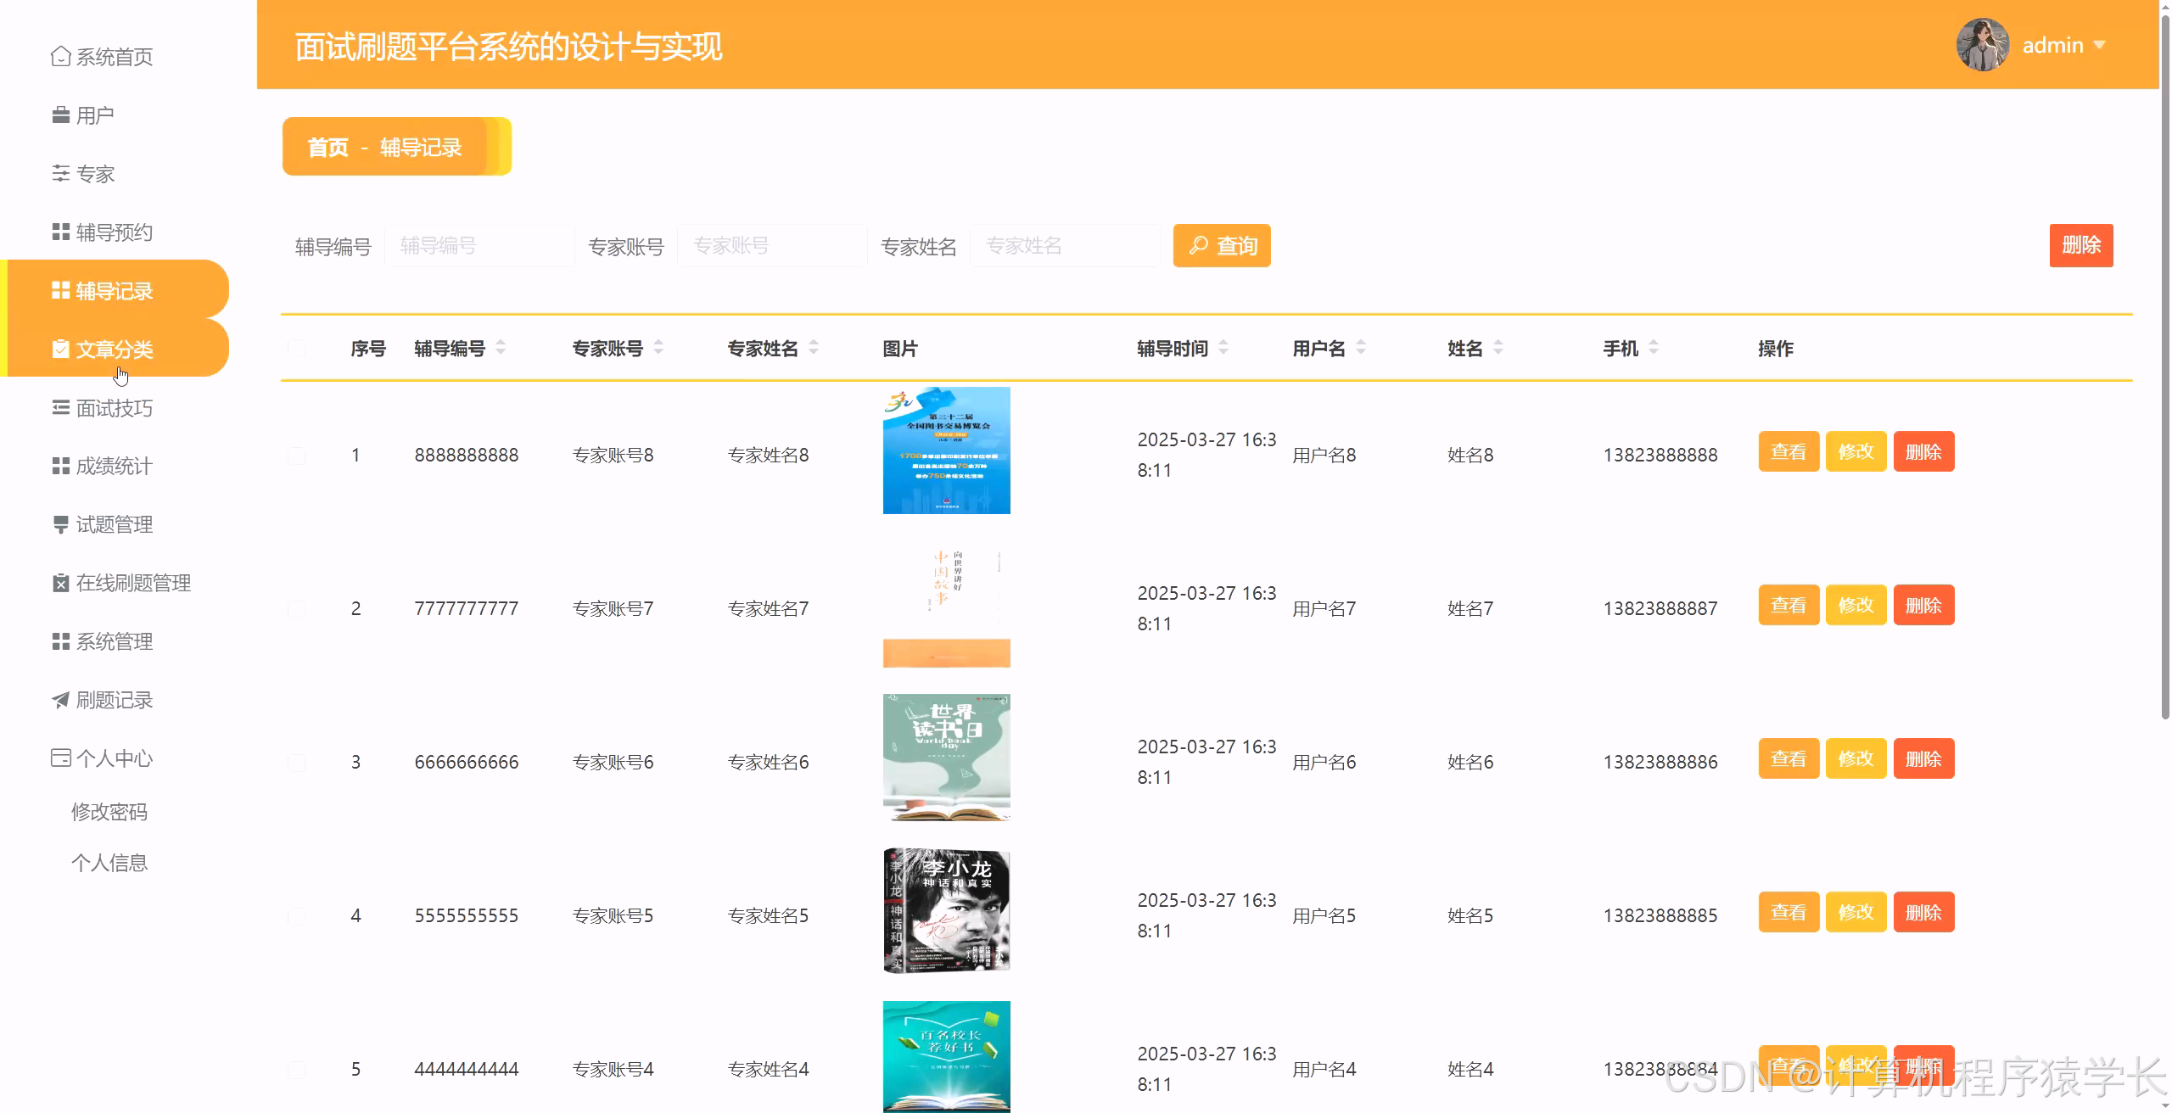Sort by 辅导编号 column arrows
2172x1113 pixels.
click(501, 348)
